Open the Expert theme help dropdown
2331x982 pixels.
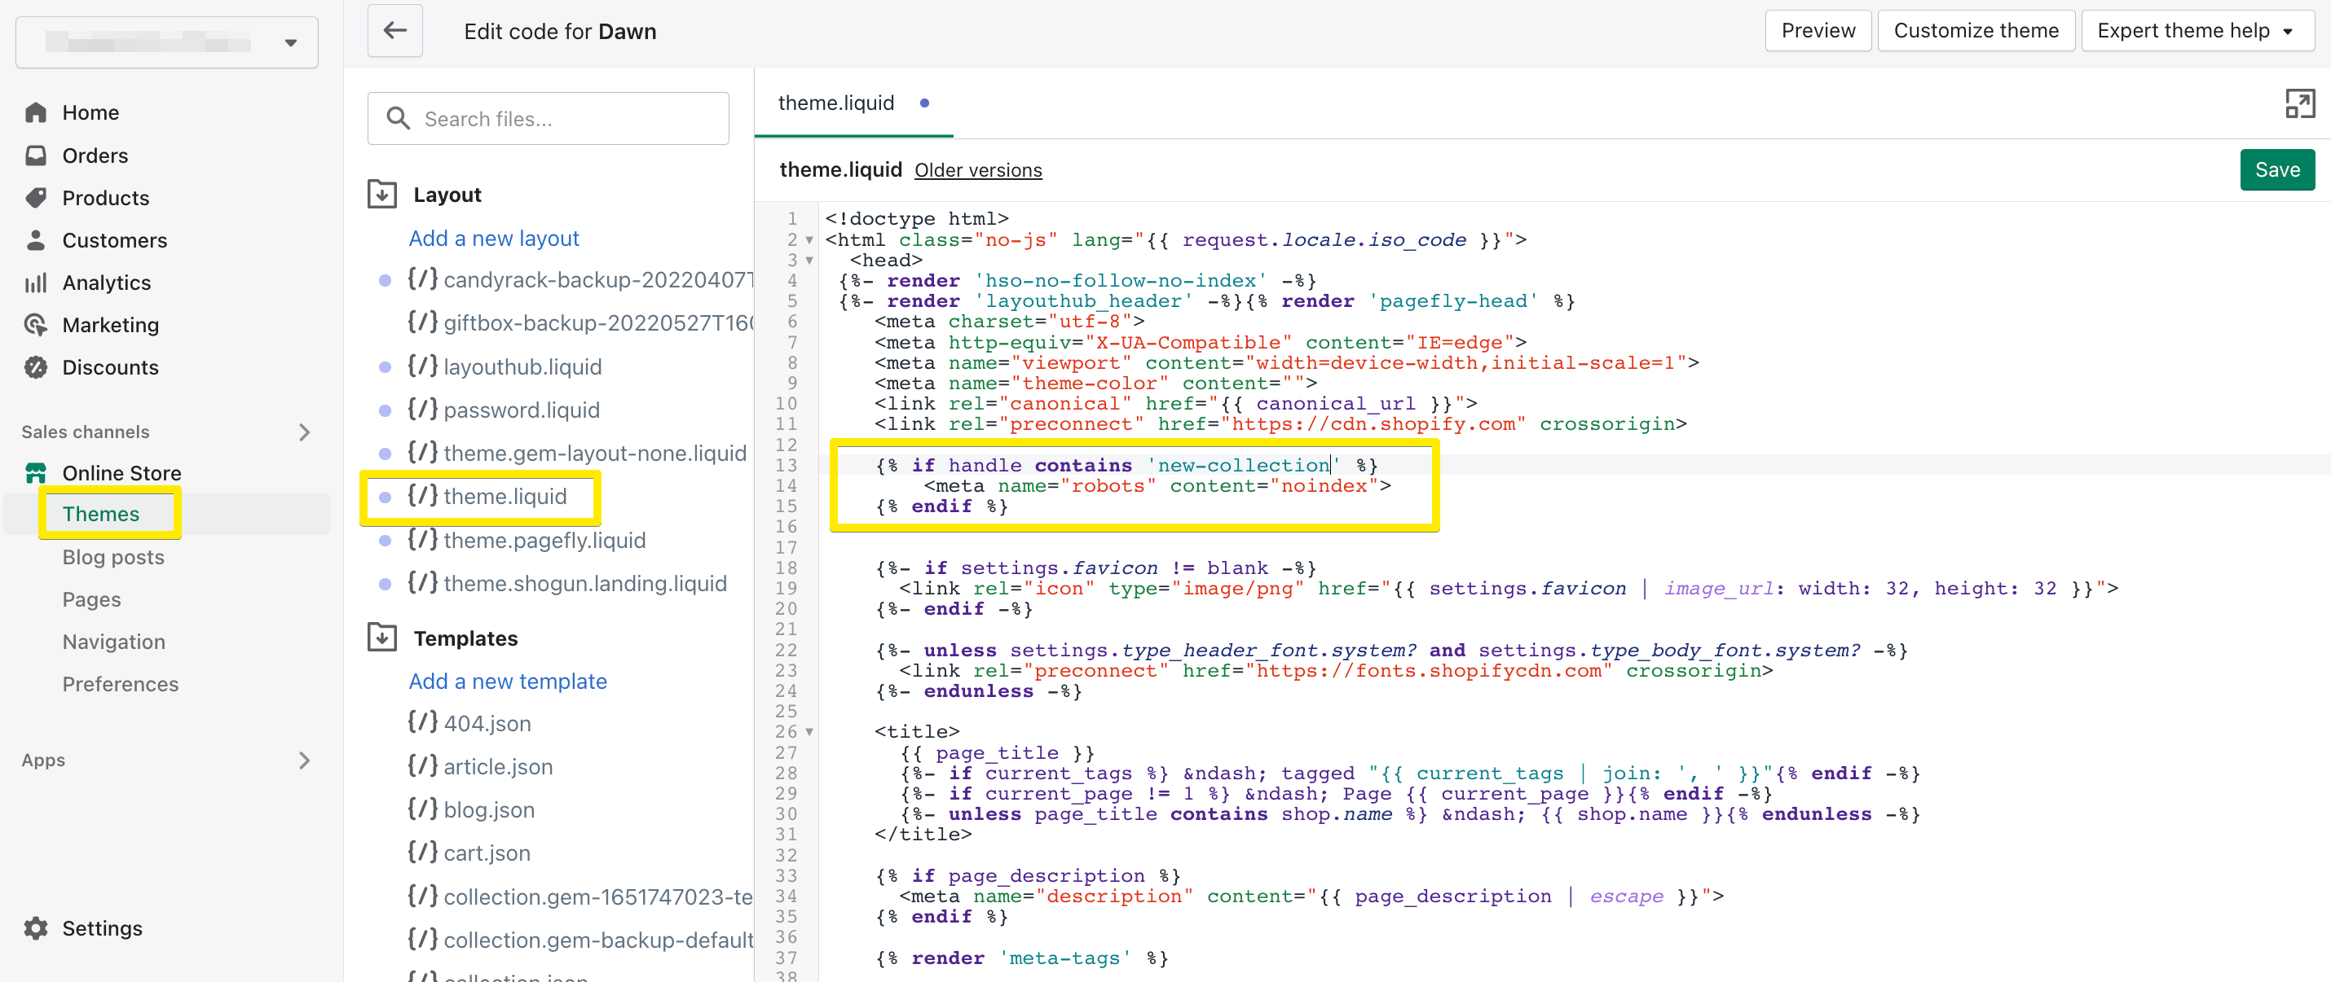pos(2197,31)
